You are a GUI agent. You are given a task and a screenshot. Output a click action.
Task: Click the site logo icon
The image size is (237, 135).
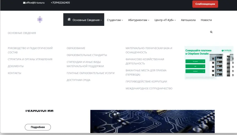40,19
